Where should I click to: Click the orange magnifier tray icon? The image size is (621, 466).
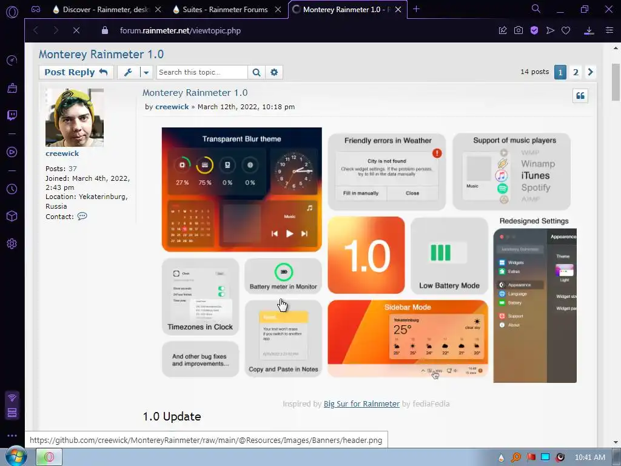[515, 458]
